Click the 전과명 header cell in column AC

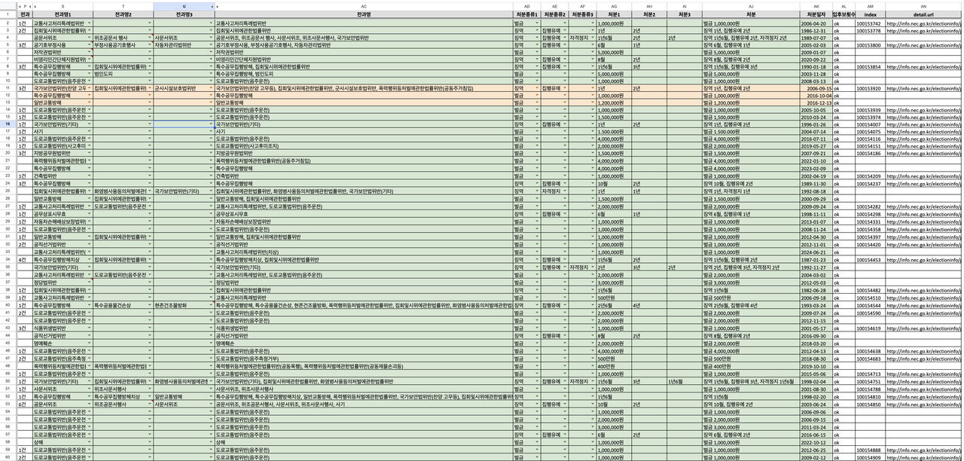tap(363, 14)
